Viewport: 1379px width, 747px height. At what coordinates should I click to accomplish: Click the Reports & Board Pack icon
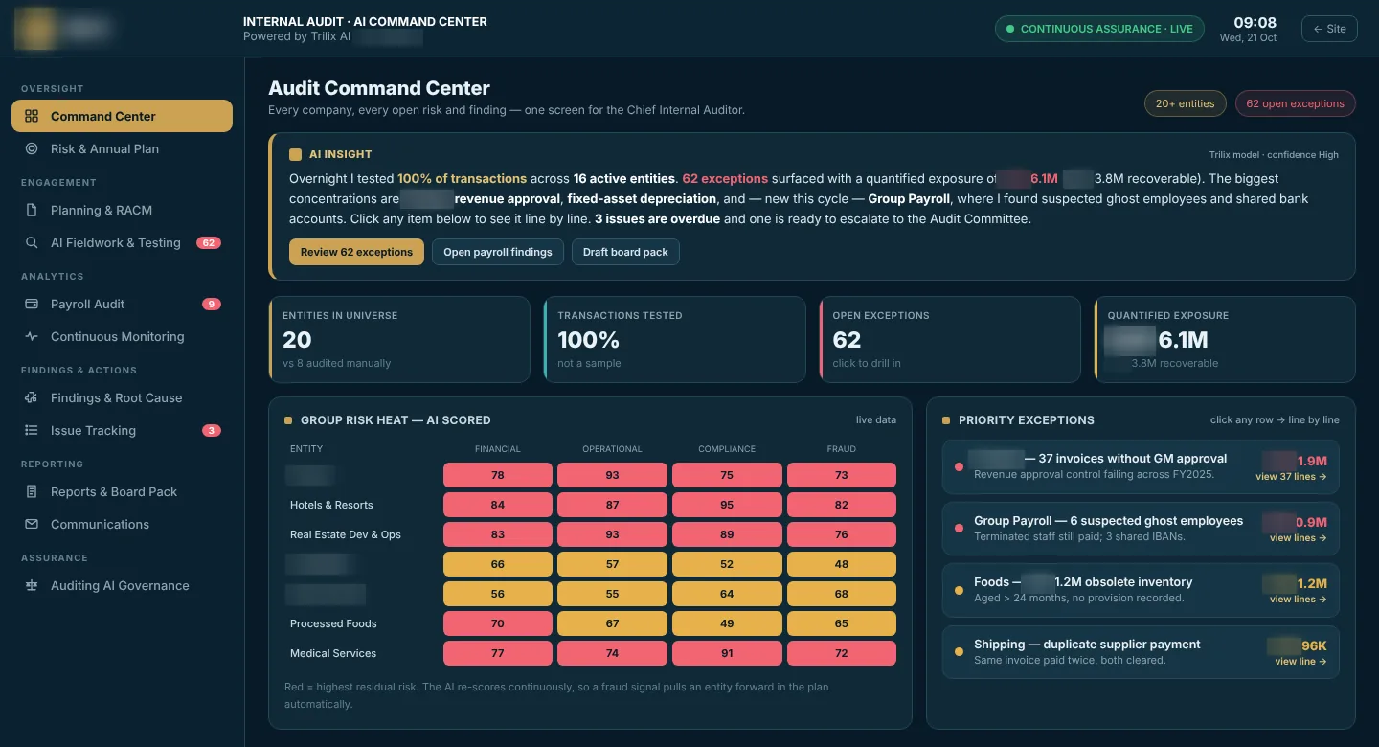click(32, 491)
